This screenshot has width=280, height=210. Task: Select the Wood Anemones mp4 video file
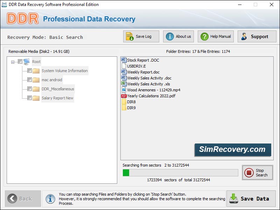153,90
